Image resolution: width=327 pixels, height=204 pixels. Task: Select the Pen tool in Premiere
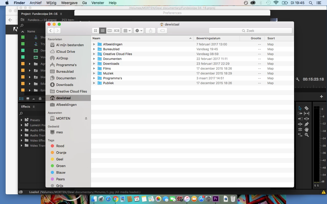(x=307, y=124)
